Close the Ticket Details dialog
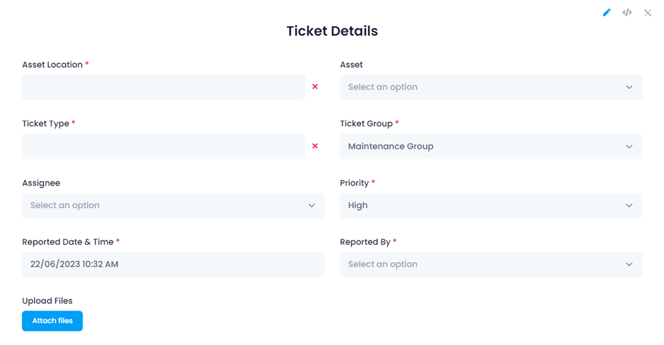The width and height of the screenshot is (664, 345). click(648, 13)
